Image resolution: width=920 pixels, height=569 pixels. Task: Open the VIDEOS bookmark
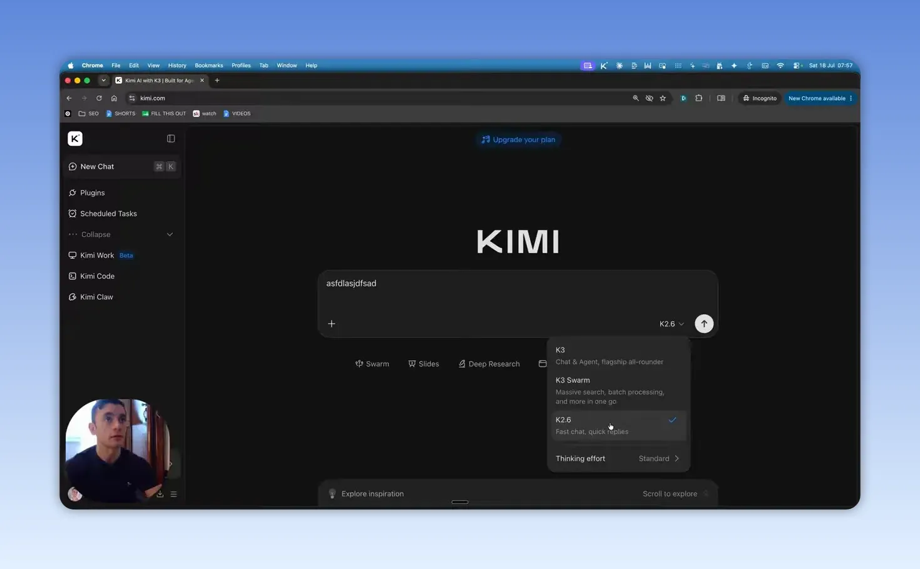coord(237,114)
